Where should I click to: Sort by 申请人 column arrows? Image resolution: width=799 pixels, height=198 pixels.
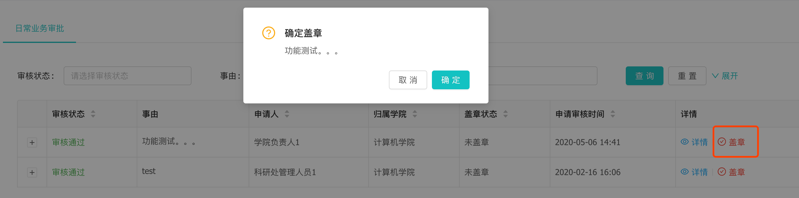point(287,114)
